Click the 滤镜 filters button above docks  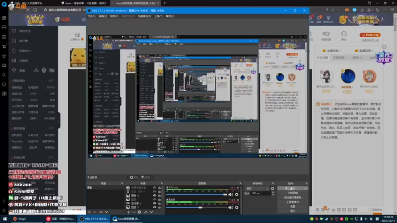coord(145,177)
